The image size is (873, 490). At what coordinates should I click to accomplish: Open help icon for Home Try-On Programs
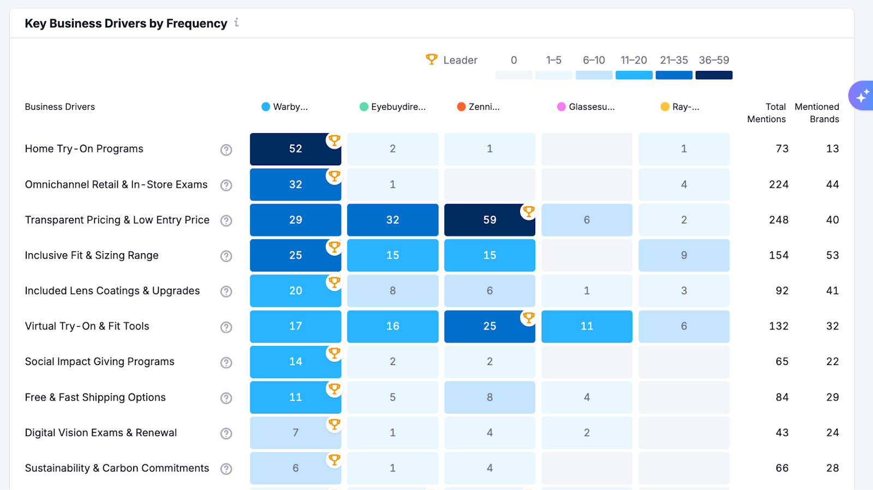pos(226,150)
